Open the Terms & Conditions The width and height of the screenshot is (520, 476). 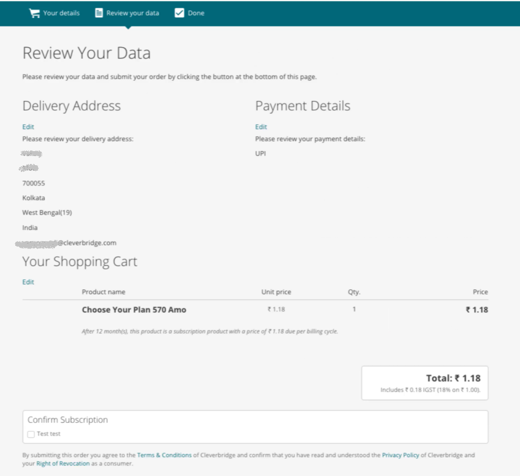164,455
